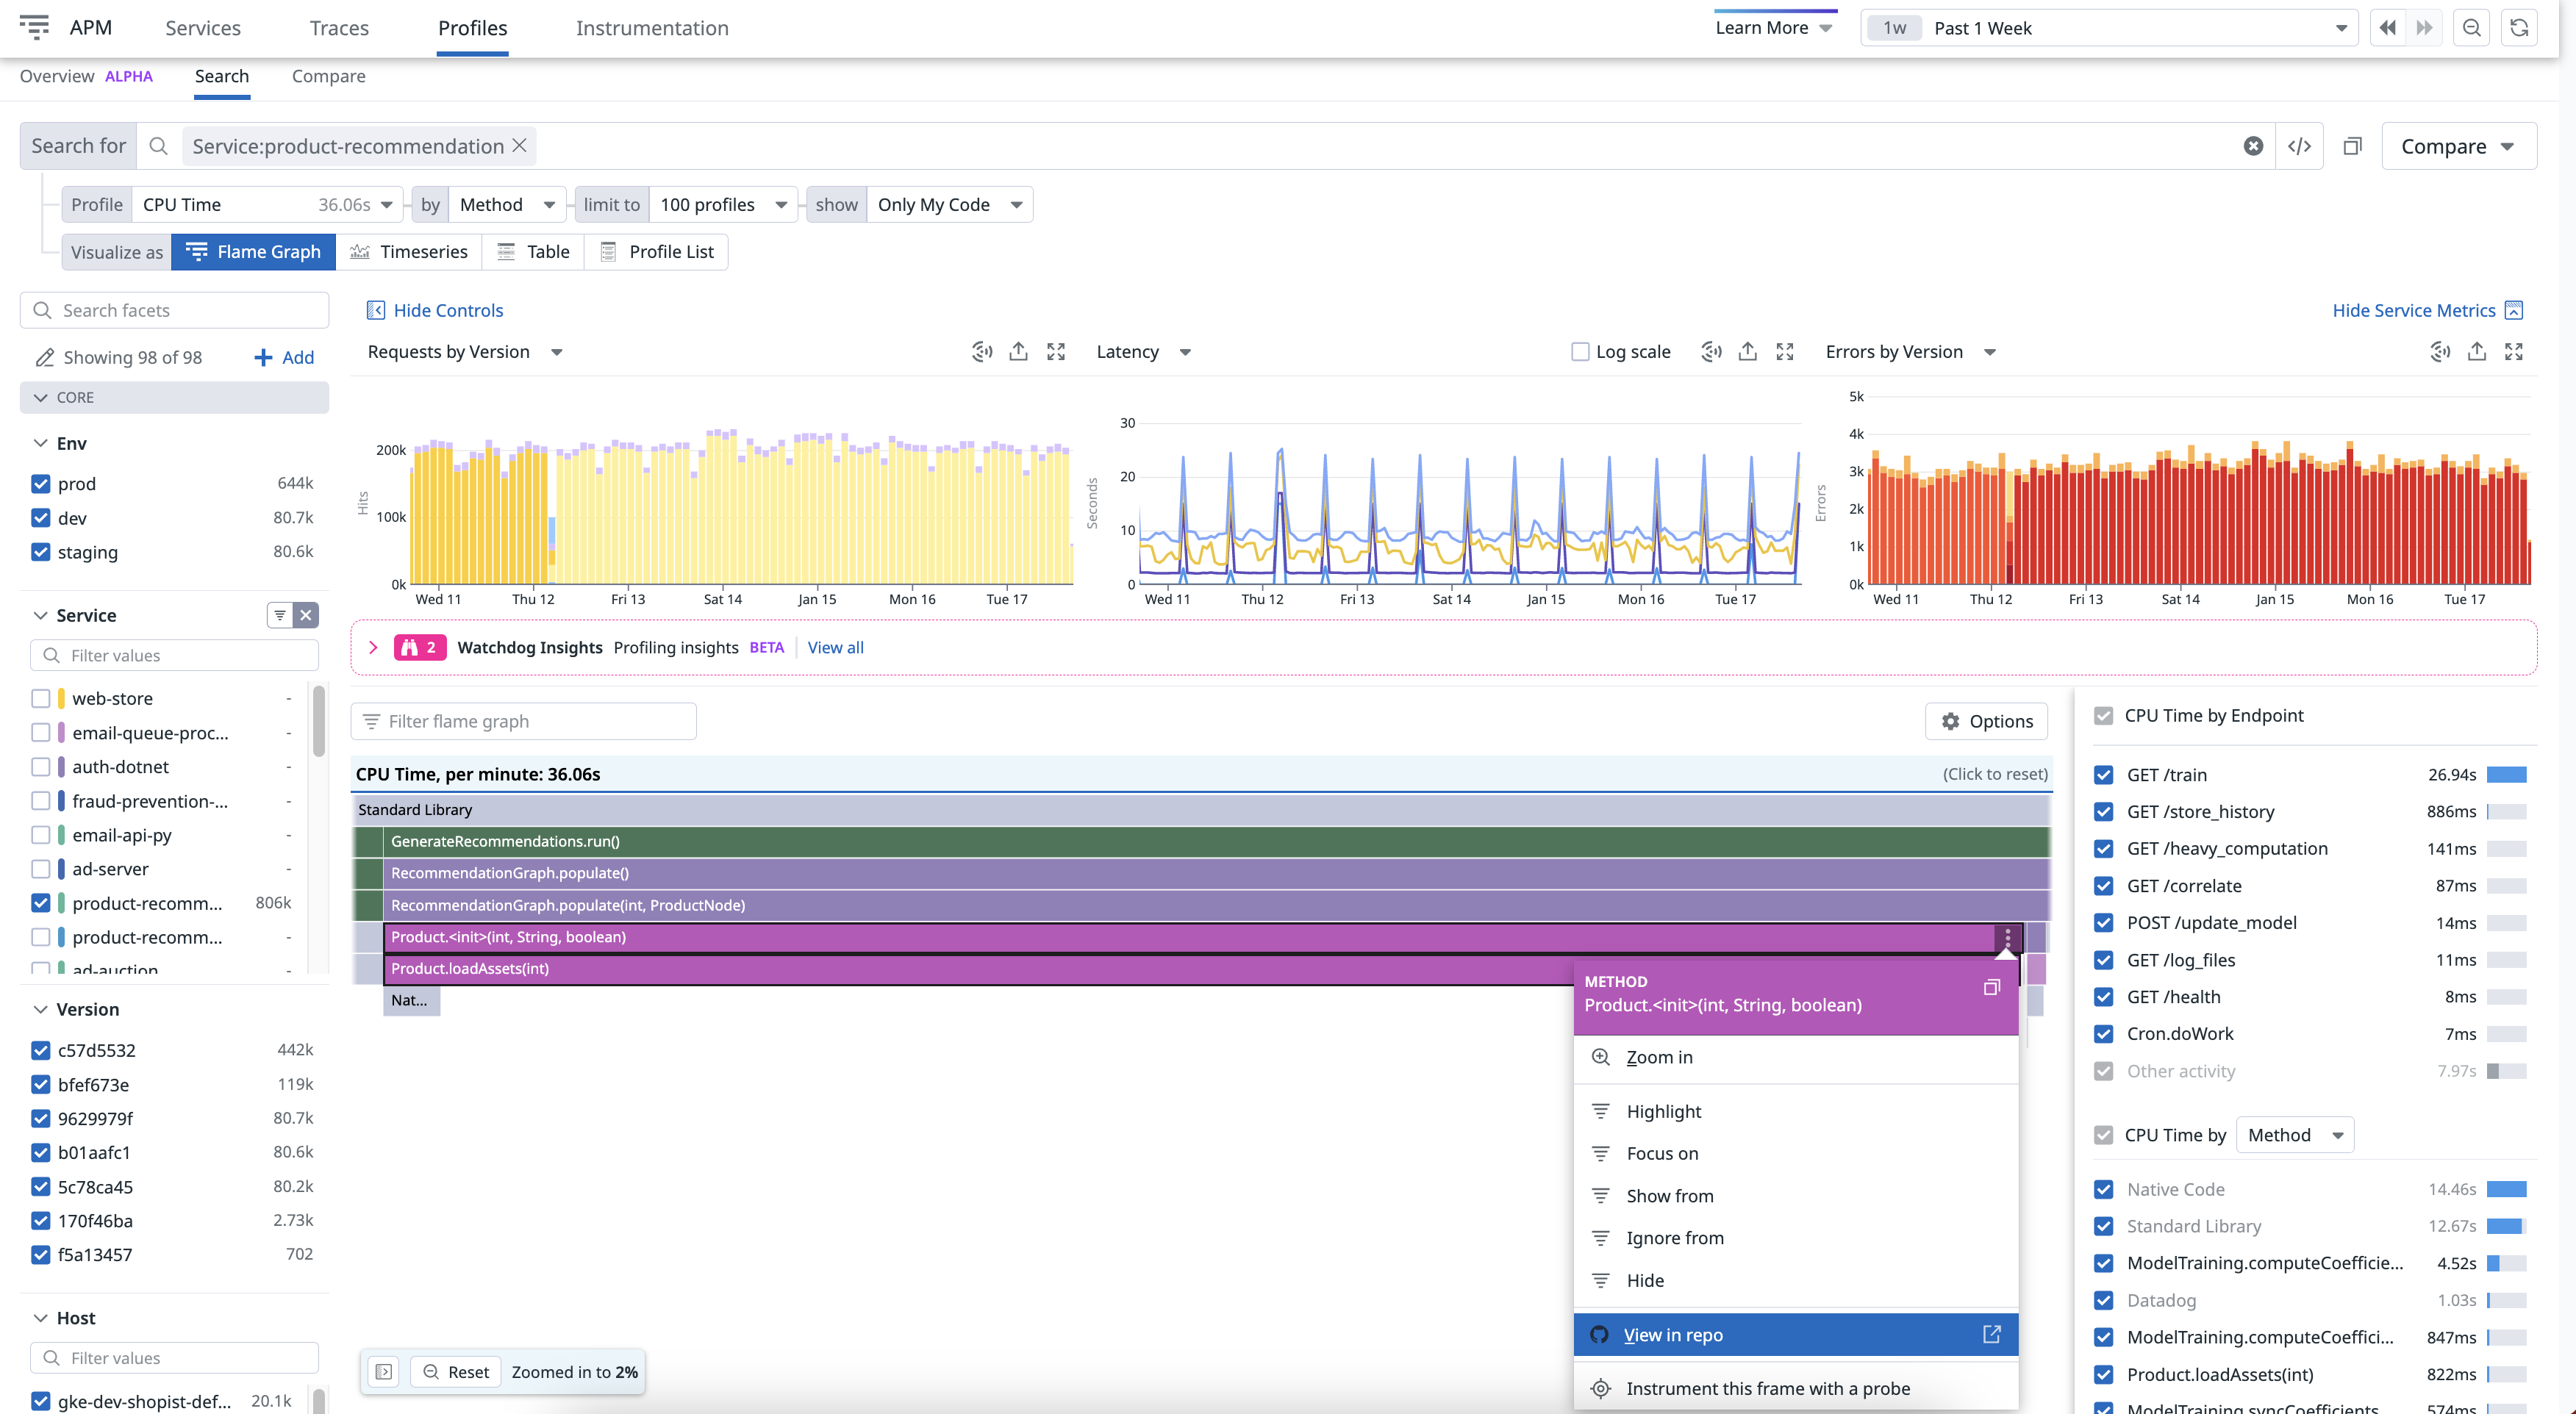Click the export icon on the Latency graph
Screen dimensions: 2576x1414
[1747, 352]
